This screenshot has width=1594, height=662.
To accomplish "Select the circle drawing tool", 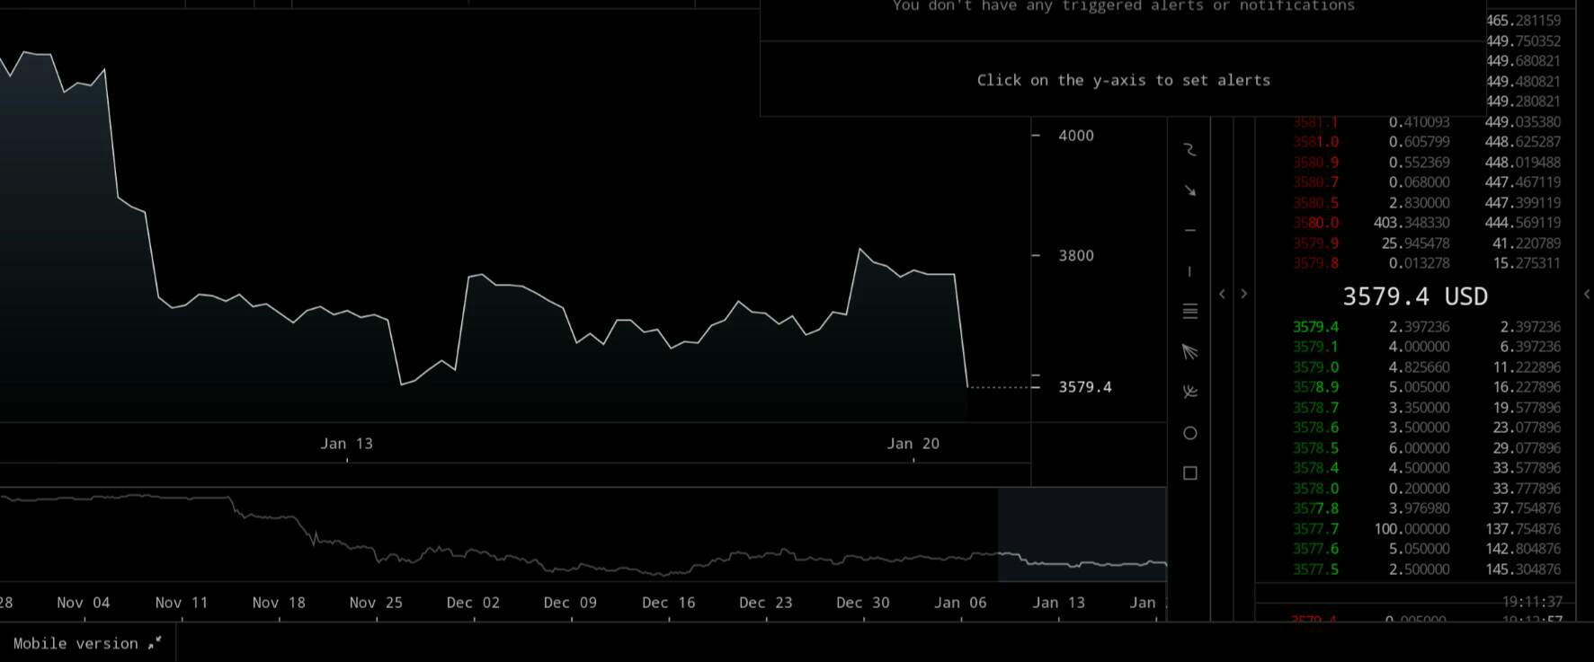I will 1189,433.
